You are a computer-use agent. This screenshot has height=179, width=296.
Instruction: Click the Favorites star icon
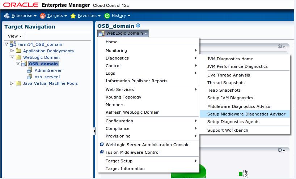pos(73,16)
